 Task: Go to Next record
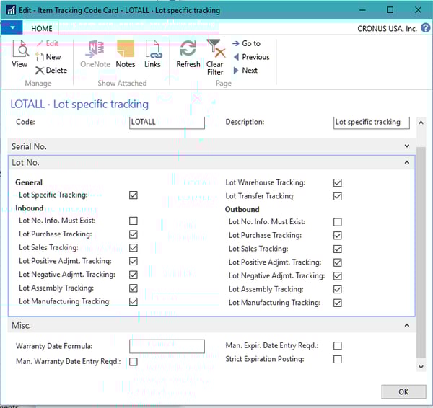coord(245,71)
